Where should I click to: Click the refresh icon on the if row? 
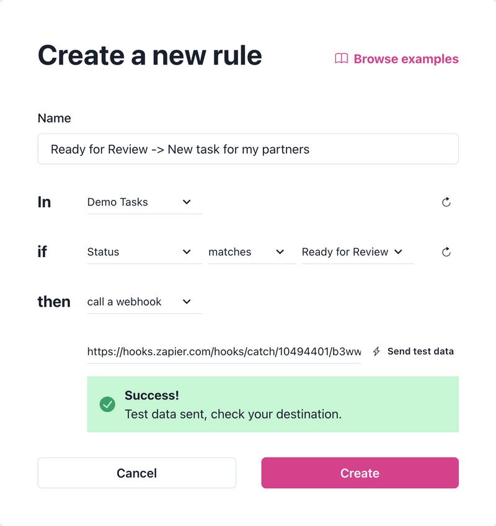coord(446,252)
